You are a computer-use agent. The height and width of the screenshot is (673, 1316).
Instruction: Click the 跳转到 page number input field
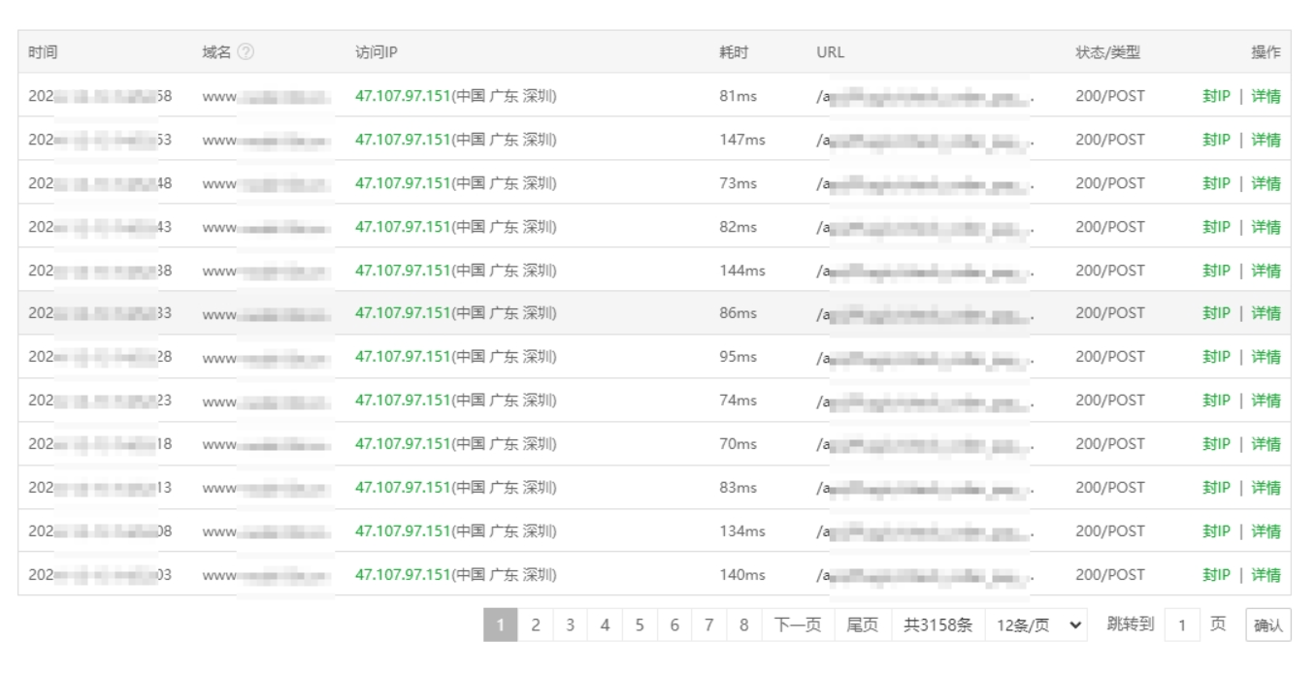coord(1181,625)
